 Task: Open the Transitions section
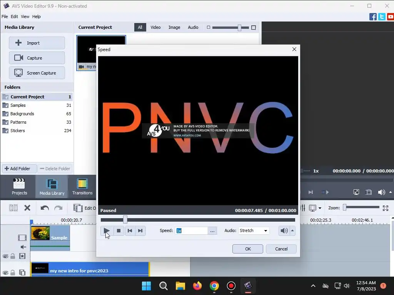82,187
